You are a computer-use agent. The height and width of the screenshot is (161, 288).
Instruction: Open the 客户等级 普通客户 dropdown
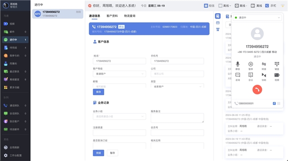119,74
